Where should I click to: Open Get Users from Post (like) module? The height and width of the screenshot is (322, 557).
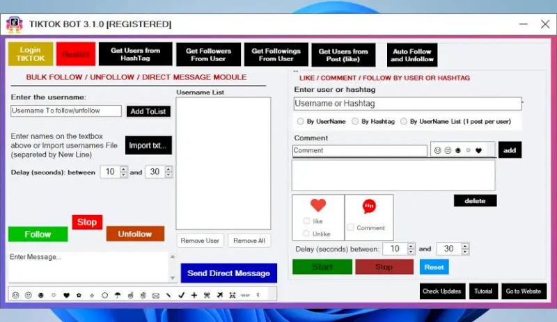click(x=343, y=55)
